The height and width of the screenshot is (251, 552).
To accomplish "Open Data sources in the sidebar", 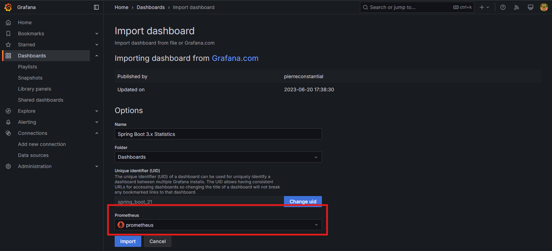I will (33, 155).
